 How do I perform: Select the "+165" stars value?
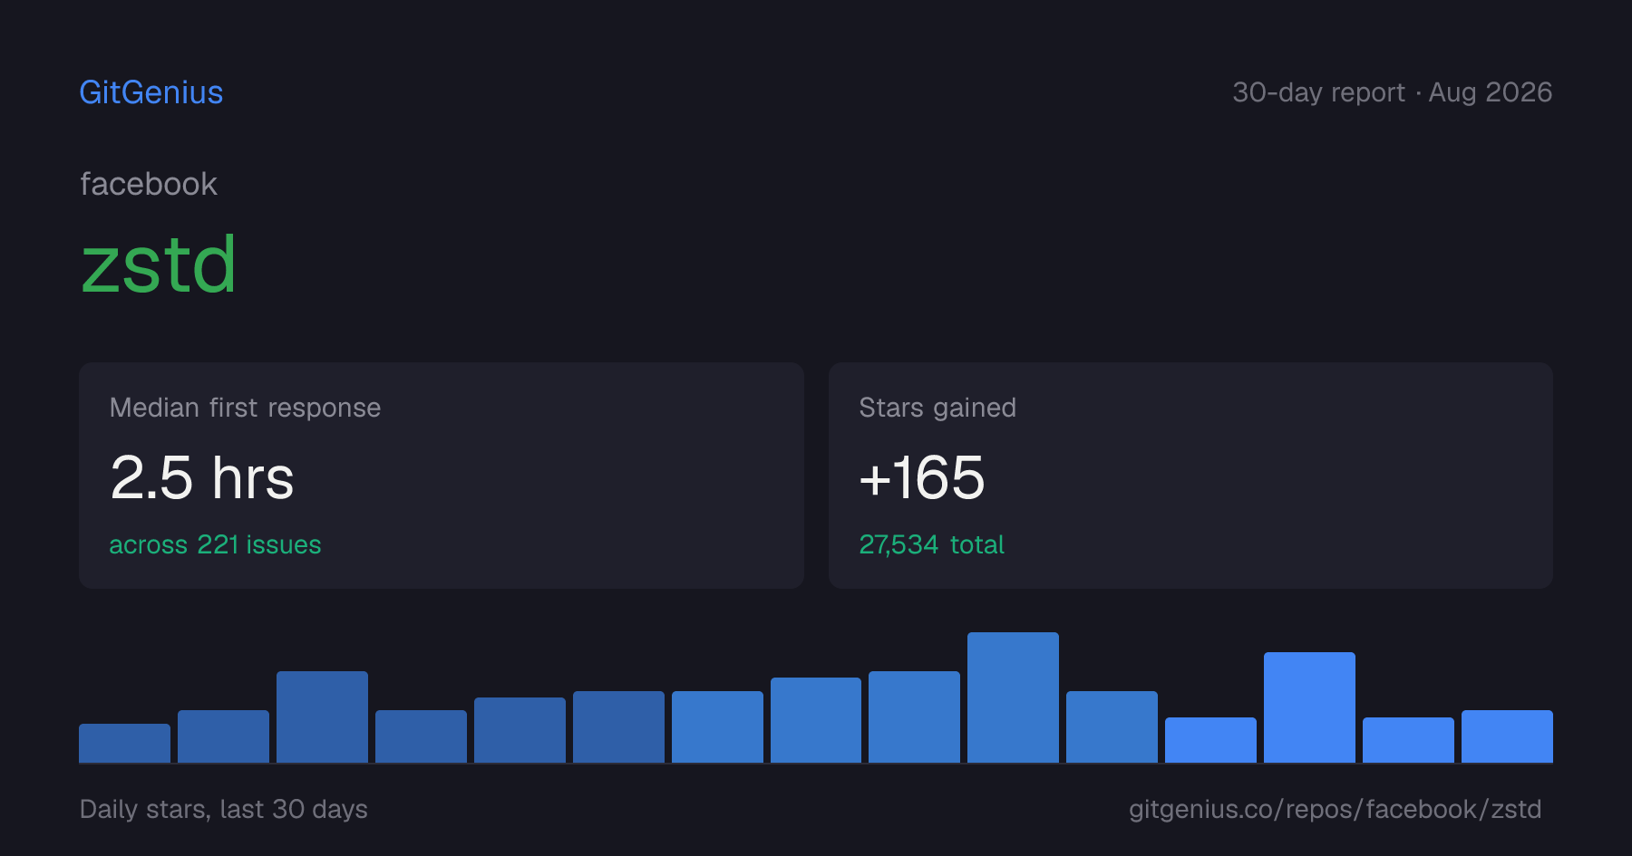click(x=922, y=477)
